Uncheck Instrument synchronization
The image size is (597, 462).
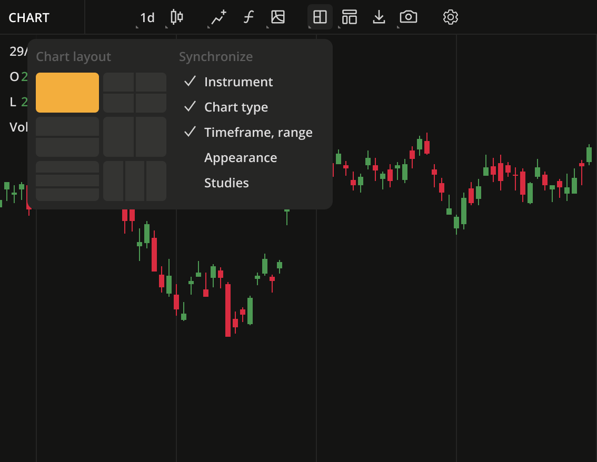[x=238, y=82]
